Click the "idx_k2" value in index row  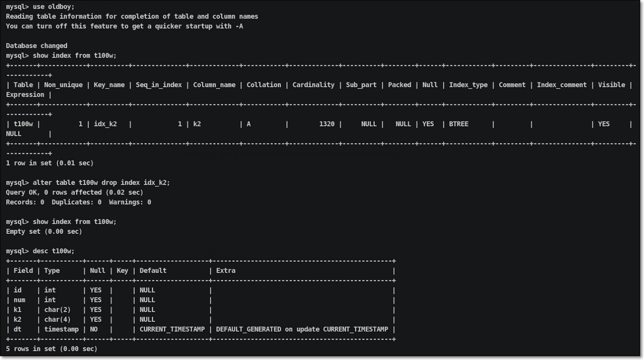pos(105,124)
